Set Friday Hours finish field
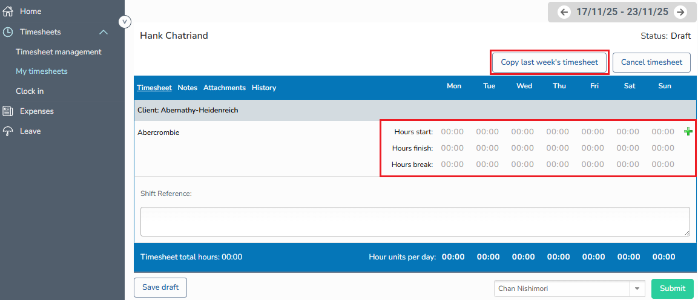Viewport: 698px width, 300px height. pyautogui.click(x=593, y=148)
